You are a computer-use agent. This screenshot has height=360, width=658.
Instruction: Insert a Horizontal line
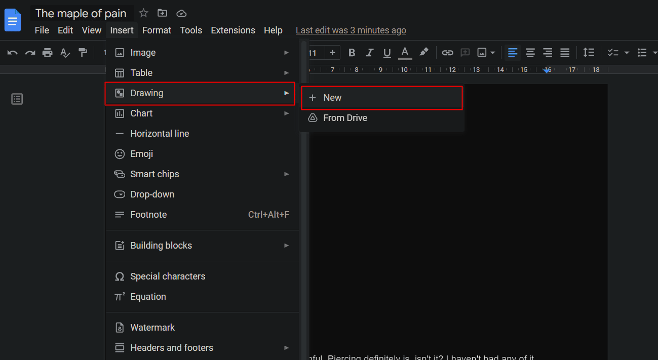[x=202, y=134]
